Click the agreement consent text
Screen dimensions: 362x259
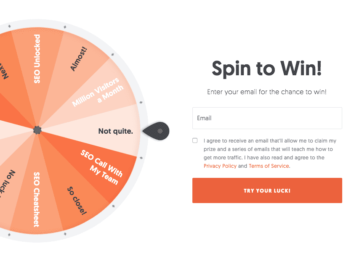[270, 153]
